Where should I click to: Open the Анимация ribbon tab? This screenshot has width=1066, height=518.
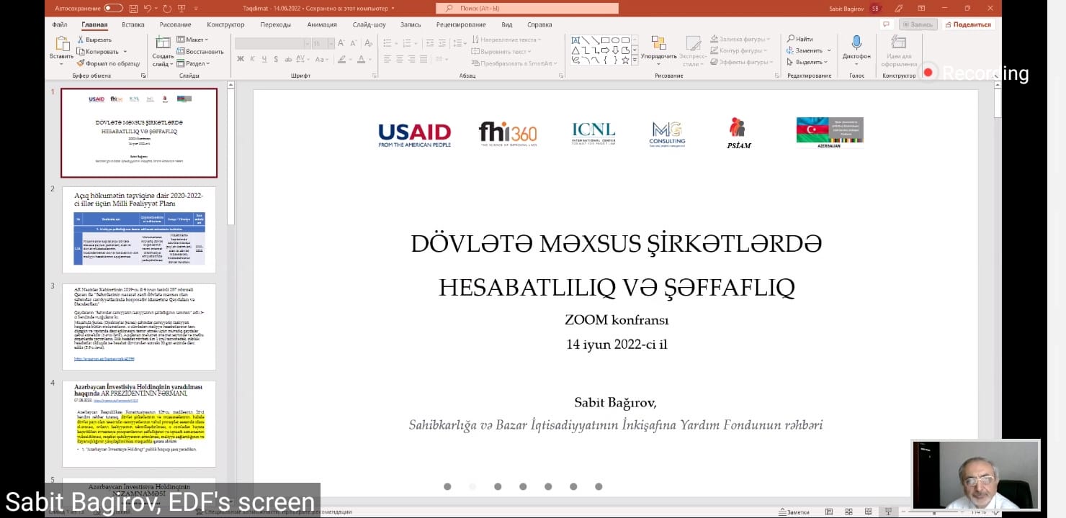pyautogui.click(x=322, y=24)
